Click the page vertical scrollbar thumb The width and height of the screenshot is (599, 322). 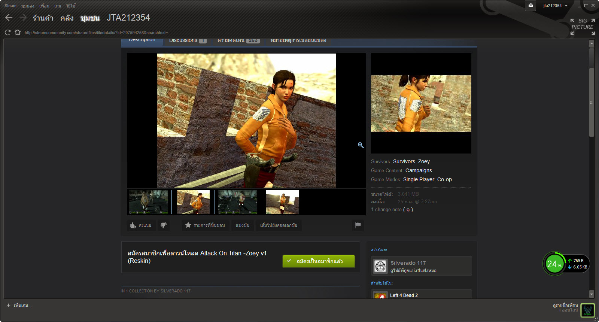point(592,102)
